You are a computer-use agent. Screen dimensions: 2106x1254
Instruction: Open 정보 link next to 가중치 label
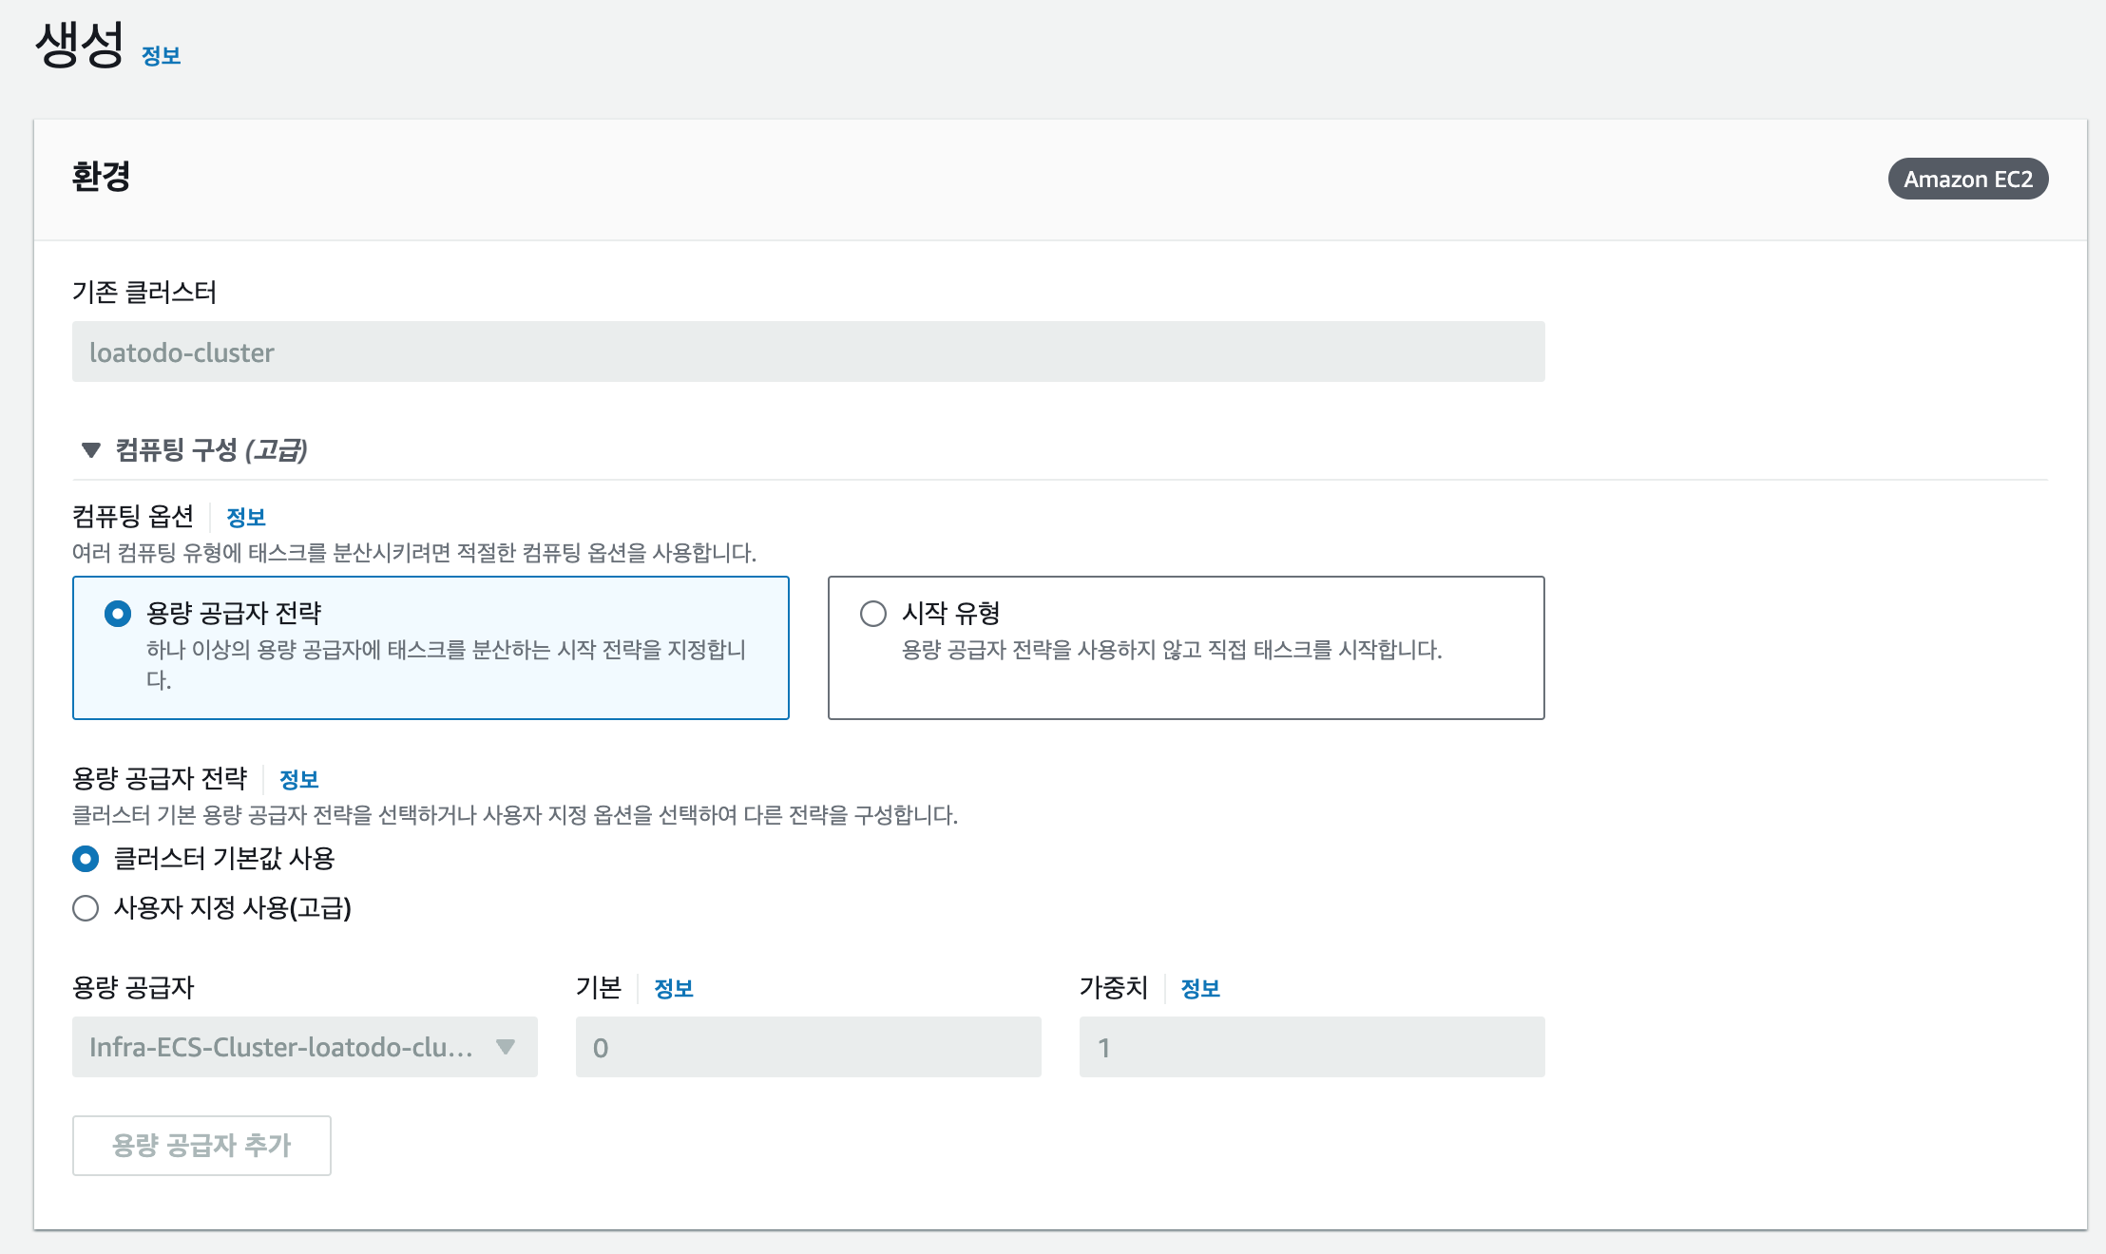1200,989
